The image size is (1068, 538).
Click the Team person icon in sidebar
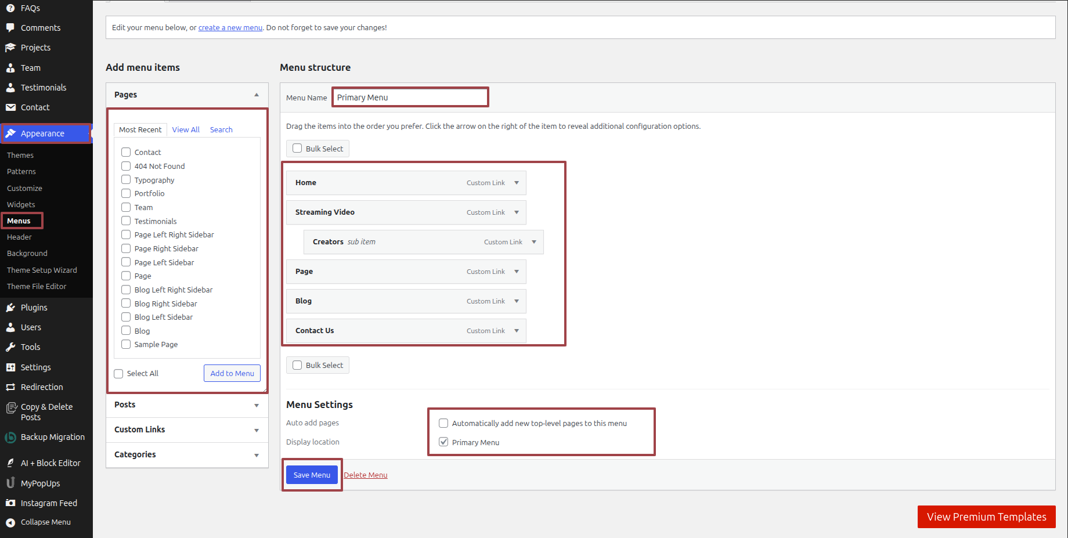pos(10,68)
